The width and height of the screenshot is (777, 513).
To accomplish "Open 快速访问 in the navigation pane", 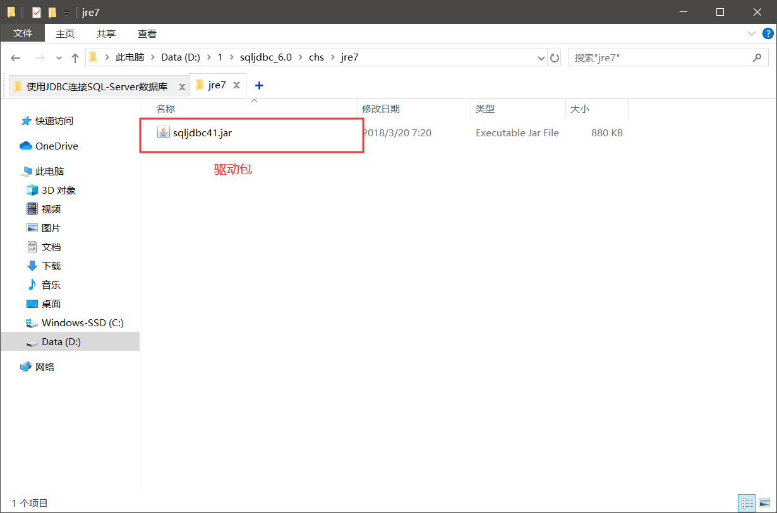I will pyautogui.click(x=54, y=121).
